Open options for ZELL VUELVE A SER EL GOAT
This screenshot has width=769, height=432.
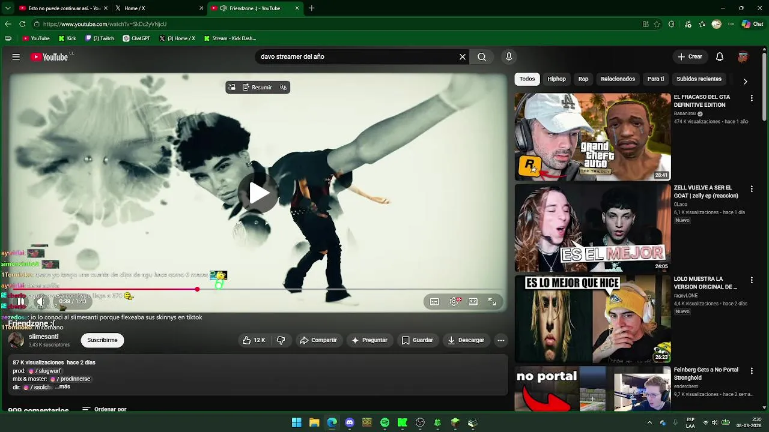752,189
